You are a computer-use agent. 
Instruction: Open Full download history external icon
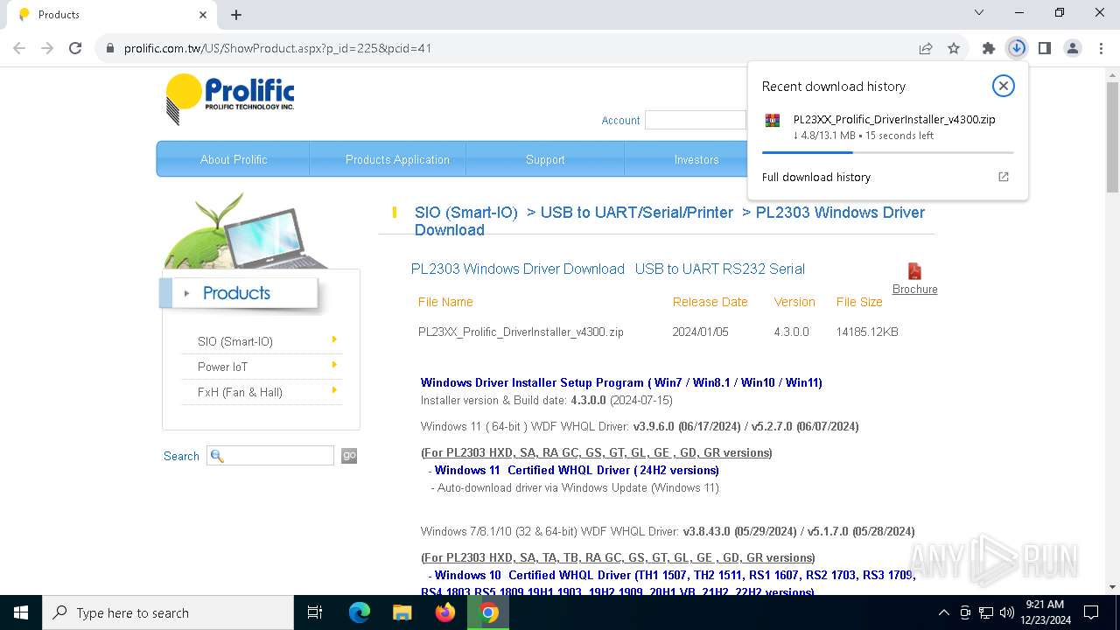(1004, 177)
